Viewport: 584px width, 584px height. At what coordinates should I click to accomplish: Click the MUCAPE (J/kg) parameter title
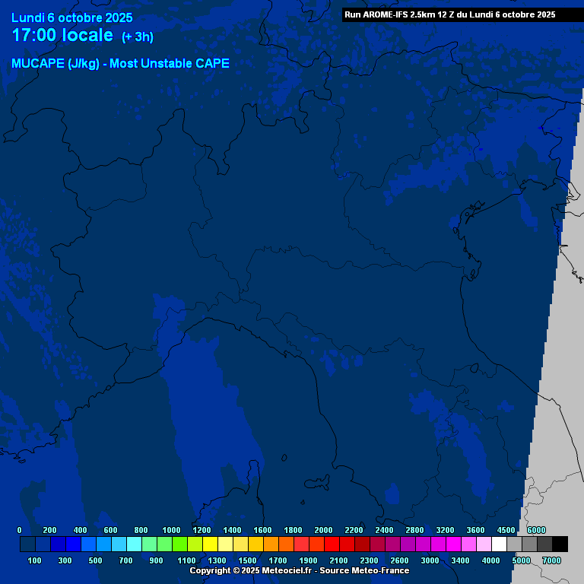(x=120, y=64)
